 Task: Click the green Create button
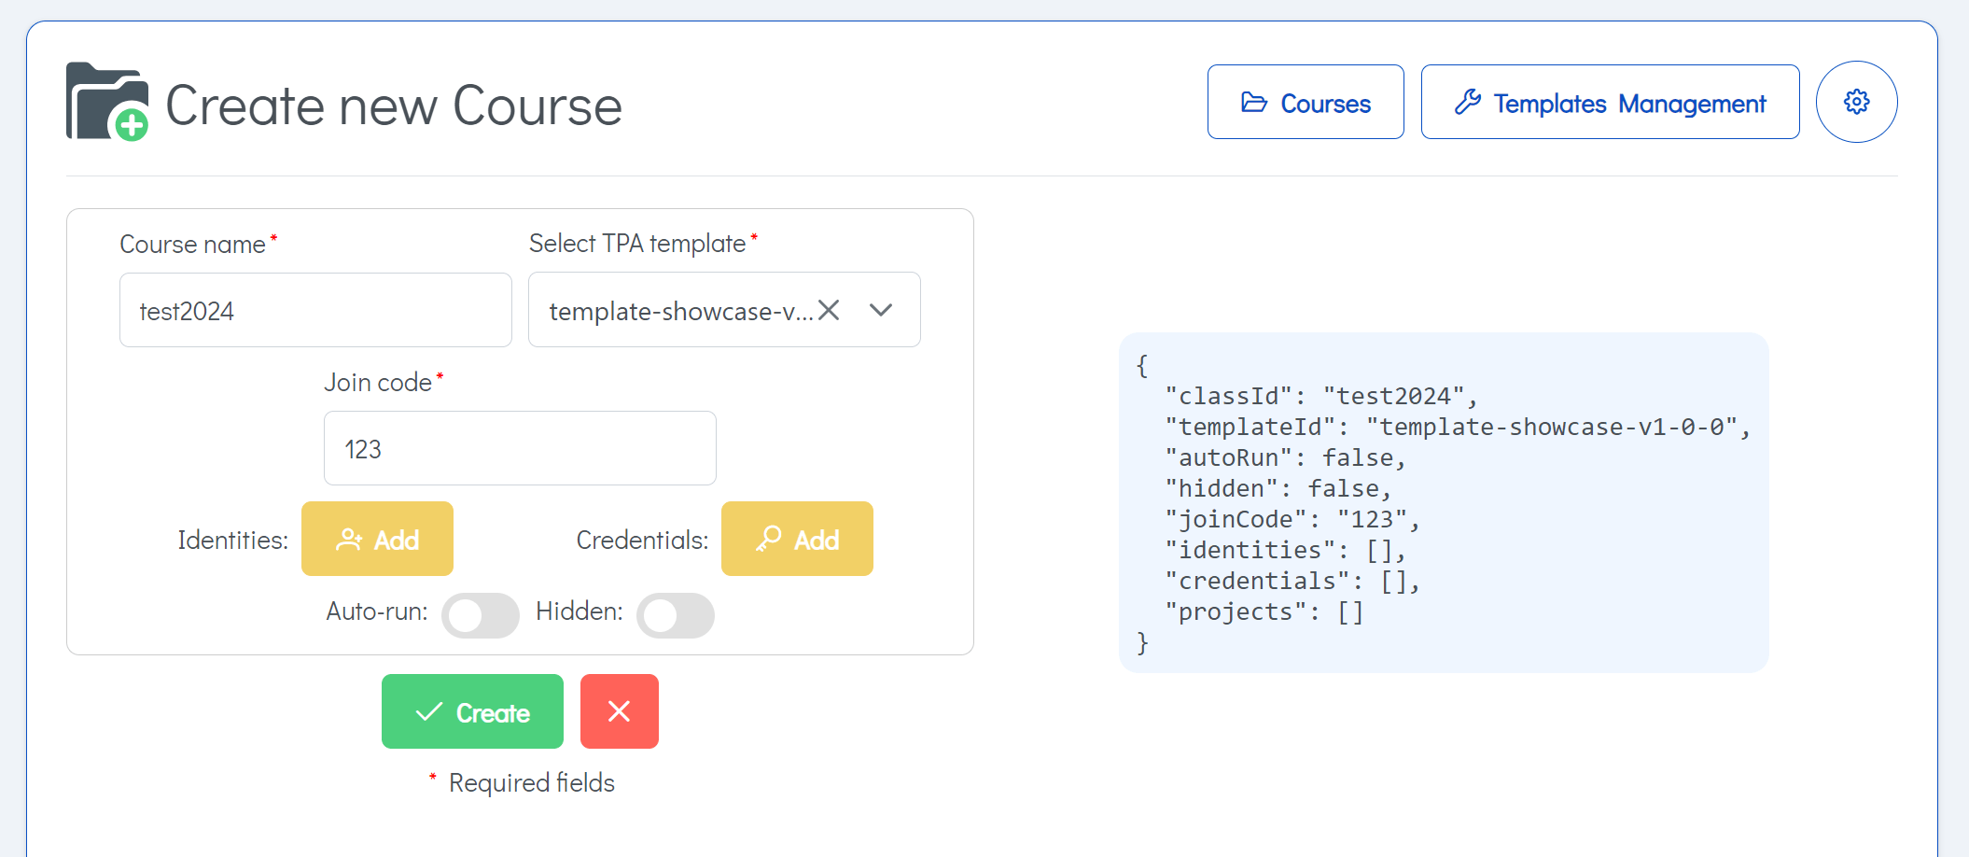(x=472, y=711)
